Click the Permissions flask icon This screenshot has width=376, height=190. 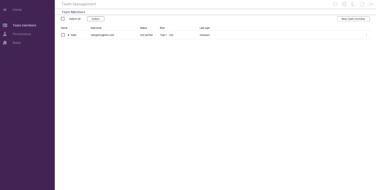(x=5, y=34)
